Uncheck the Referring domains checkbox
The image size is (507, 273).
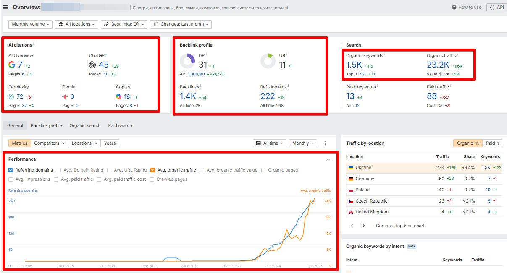[11, 170]
